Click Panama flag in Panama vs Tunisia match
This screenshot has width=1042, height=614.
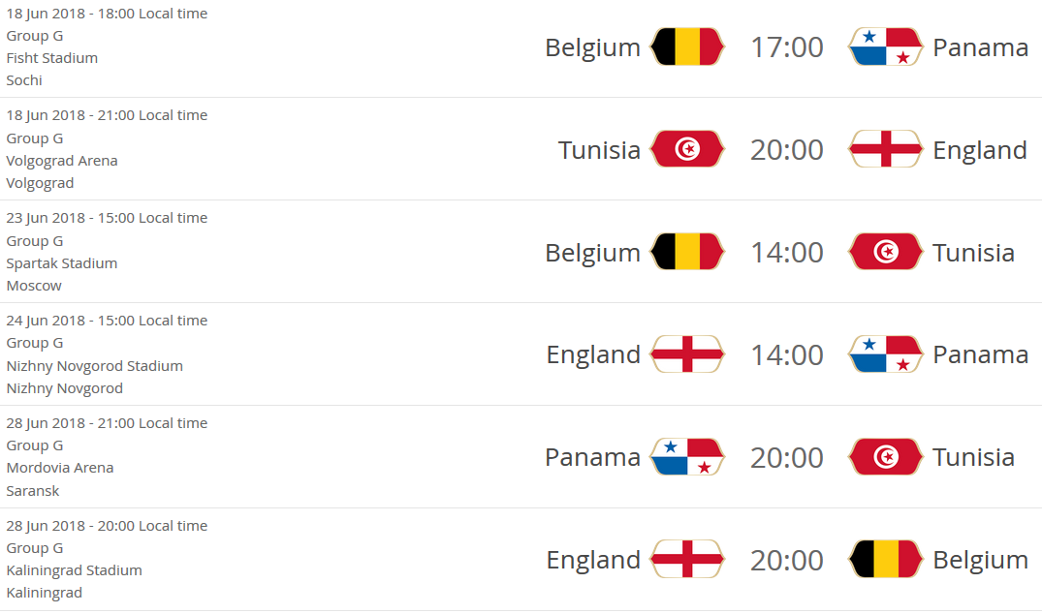pyautogui.click(x=687, y=457)
